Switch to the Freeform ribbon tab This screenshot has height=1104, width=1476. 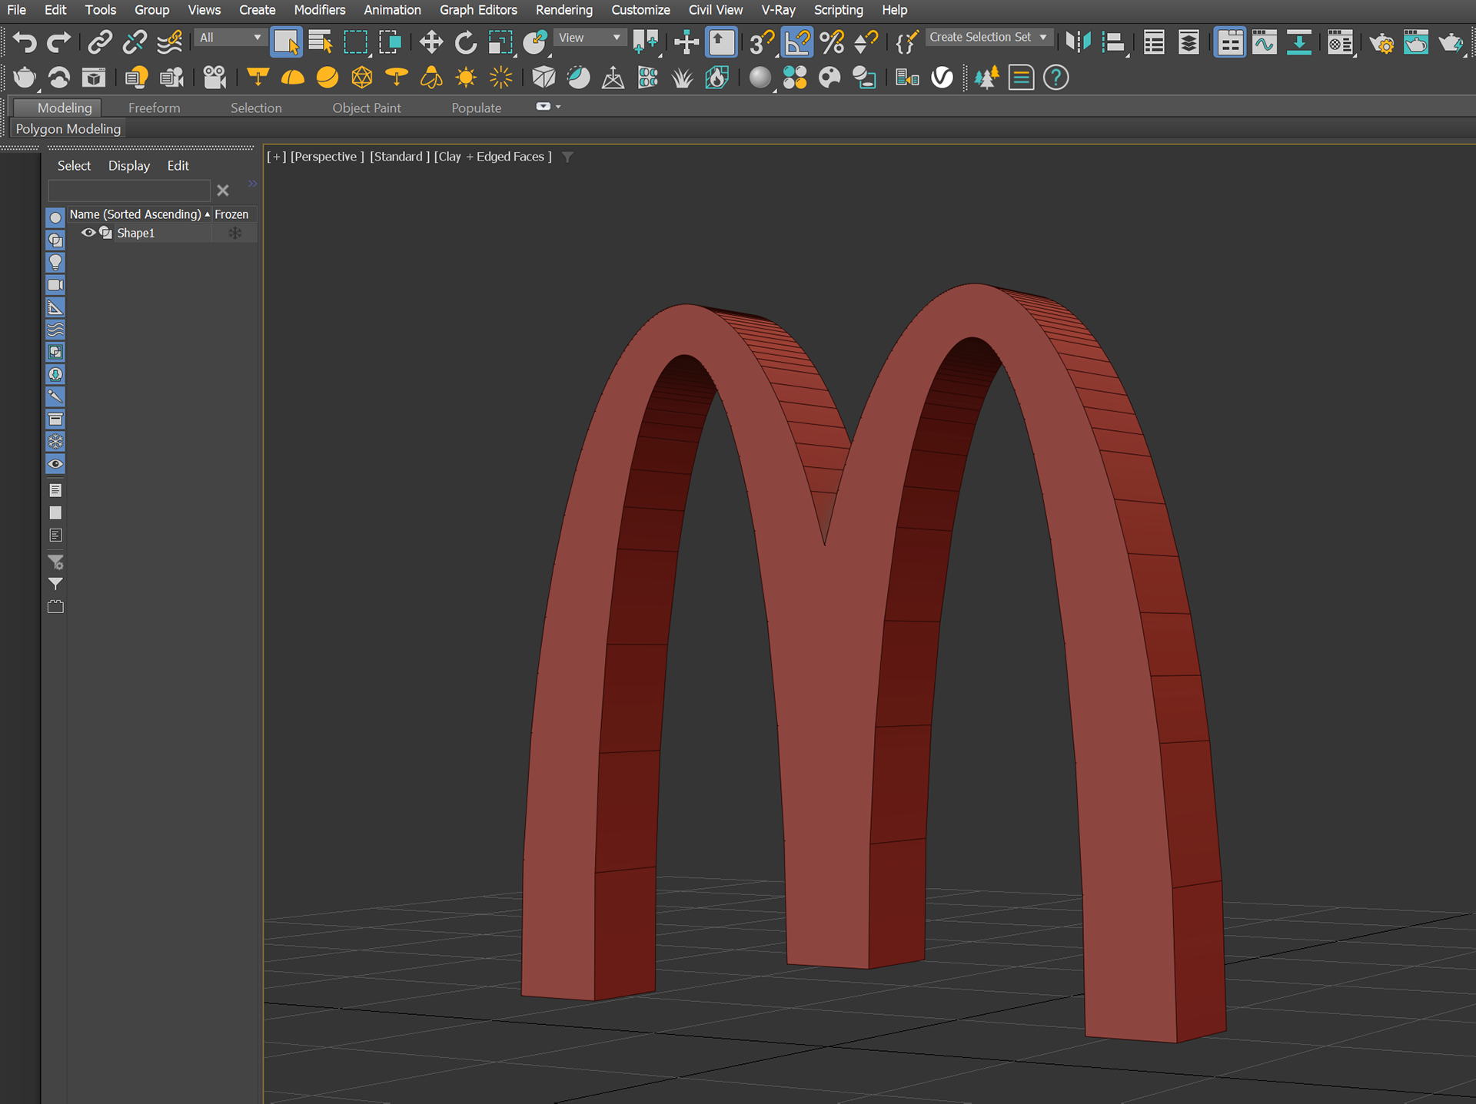click(x=154, y=108)
